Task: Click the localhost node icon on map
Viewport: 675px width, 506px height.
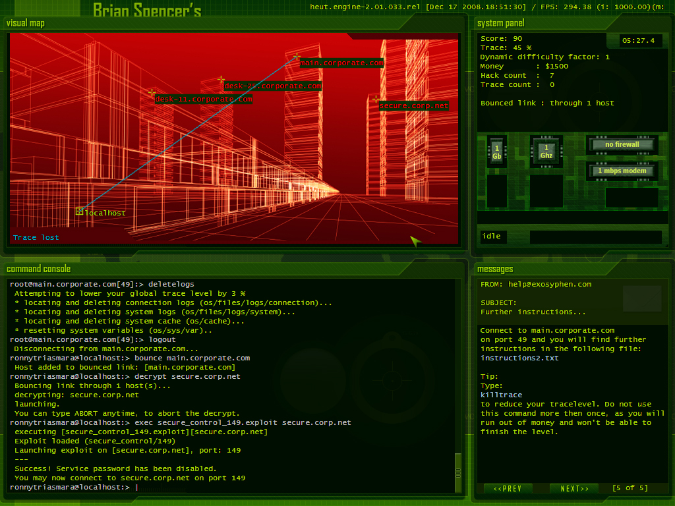Action: click(x=80, y=211)
